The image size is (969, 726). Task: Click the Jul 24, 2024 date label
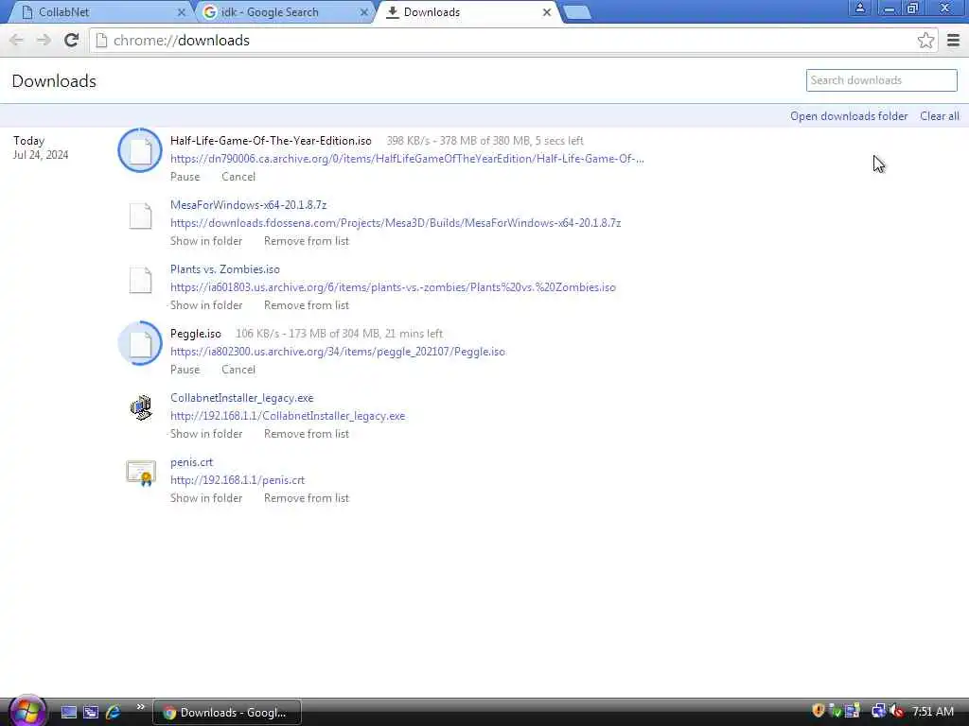(x=41, y=155)
